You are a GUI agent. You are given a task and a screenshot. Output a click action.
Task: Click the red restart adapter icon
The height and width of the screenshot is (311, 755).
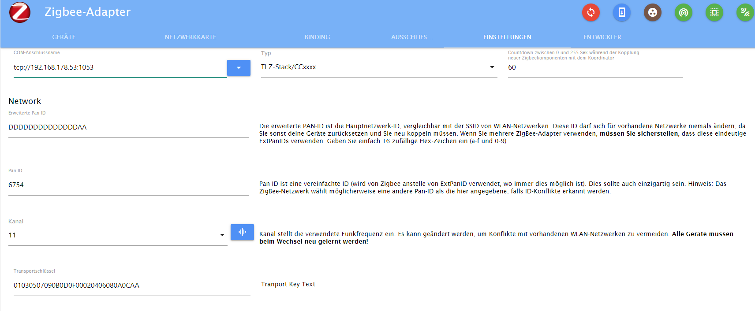pos(591,12)
